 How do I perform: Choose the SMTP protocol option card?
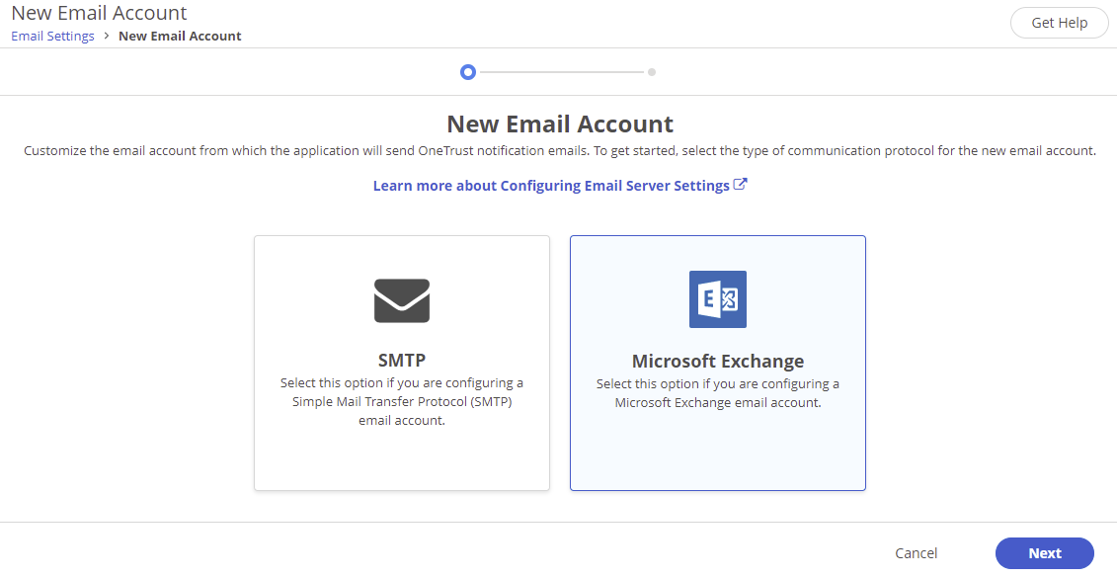pyautogui.click(x=401, y=363)
